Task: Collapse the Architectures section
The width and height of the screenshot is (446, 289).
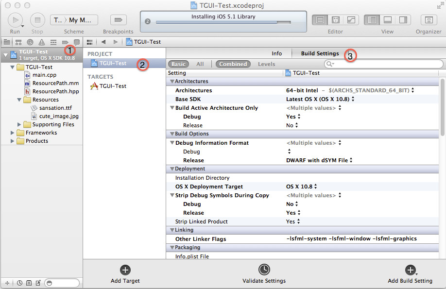Action: 172,81
